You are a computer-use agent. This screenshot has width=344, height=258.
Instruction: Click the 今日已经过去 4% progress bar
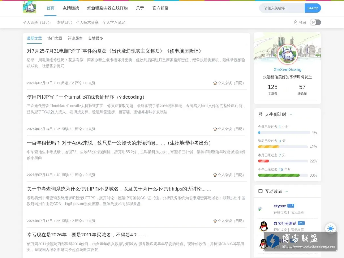[284, 132]
